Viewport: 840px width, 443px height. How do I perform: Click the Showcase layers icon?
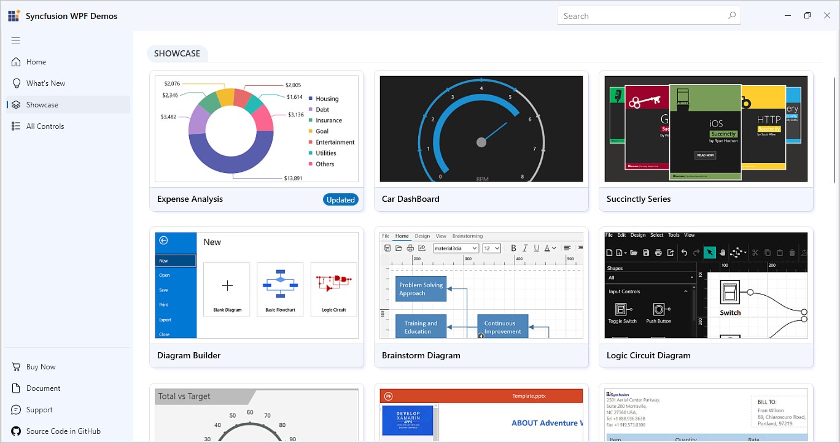click(16, 105)
